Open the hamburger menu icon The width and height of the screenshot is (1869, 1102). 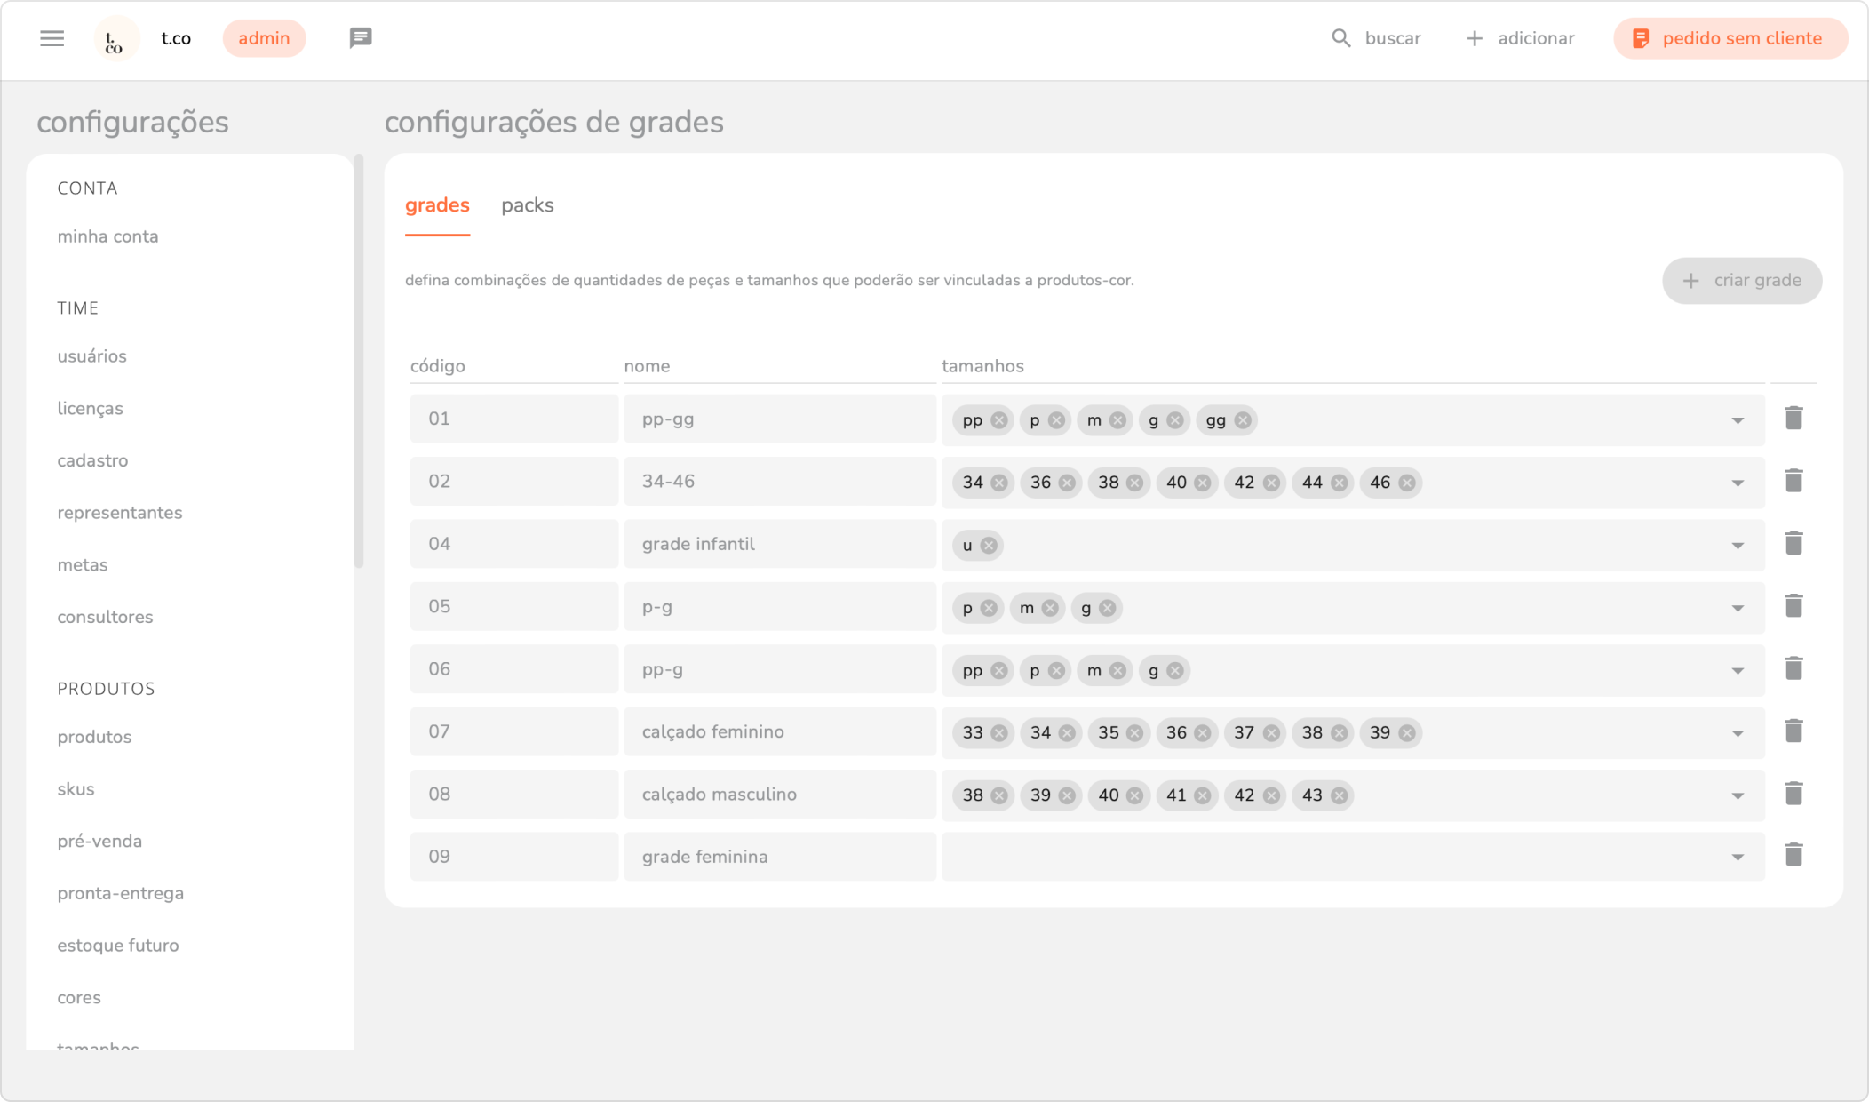(x=52, y=38)
